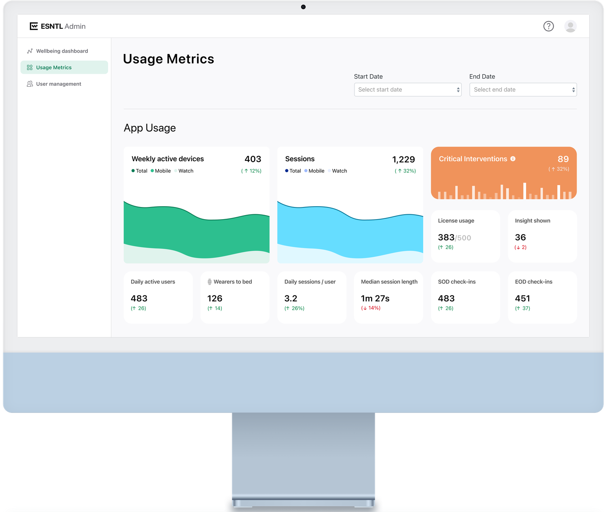Screen dimensions: 607x512
Task: Click the 403 weekly active devices value
Action: pyautogui.click(x=253, y=159)
